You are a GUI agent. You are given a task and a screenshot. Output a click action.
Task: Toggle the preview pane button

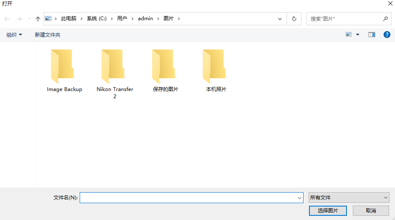coord(371,35)
